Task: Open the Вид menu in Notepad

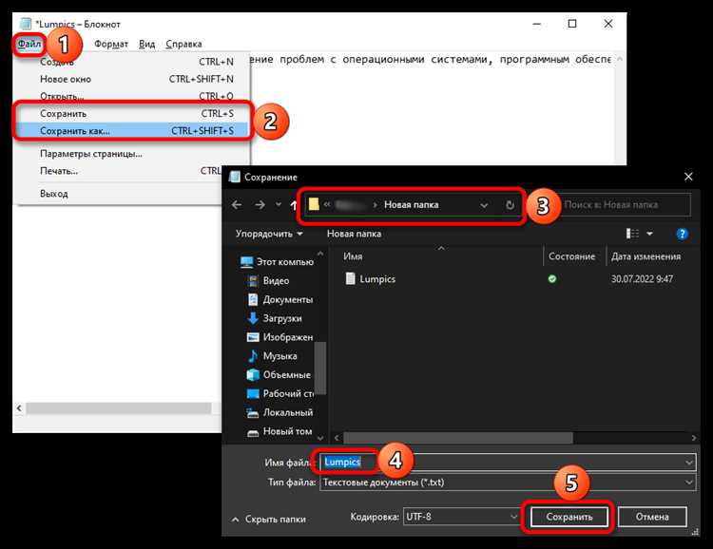Action: 146,44
